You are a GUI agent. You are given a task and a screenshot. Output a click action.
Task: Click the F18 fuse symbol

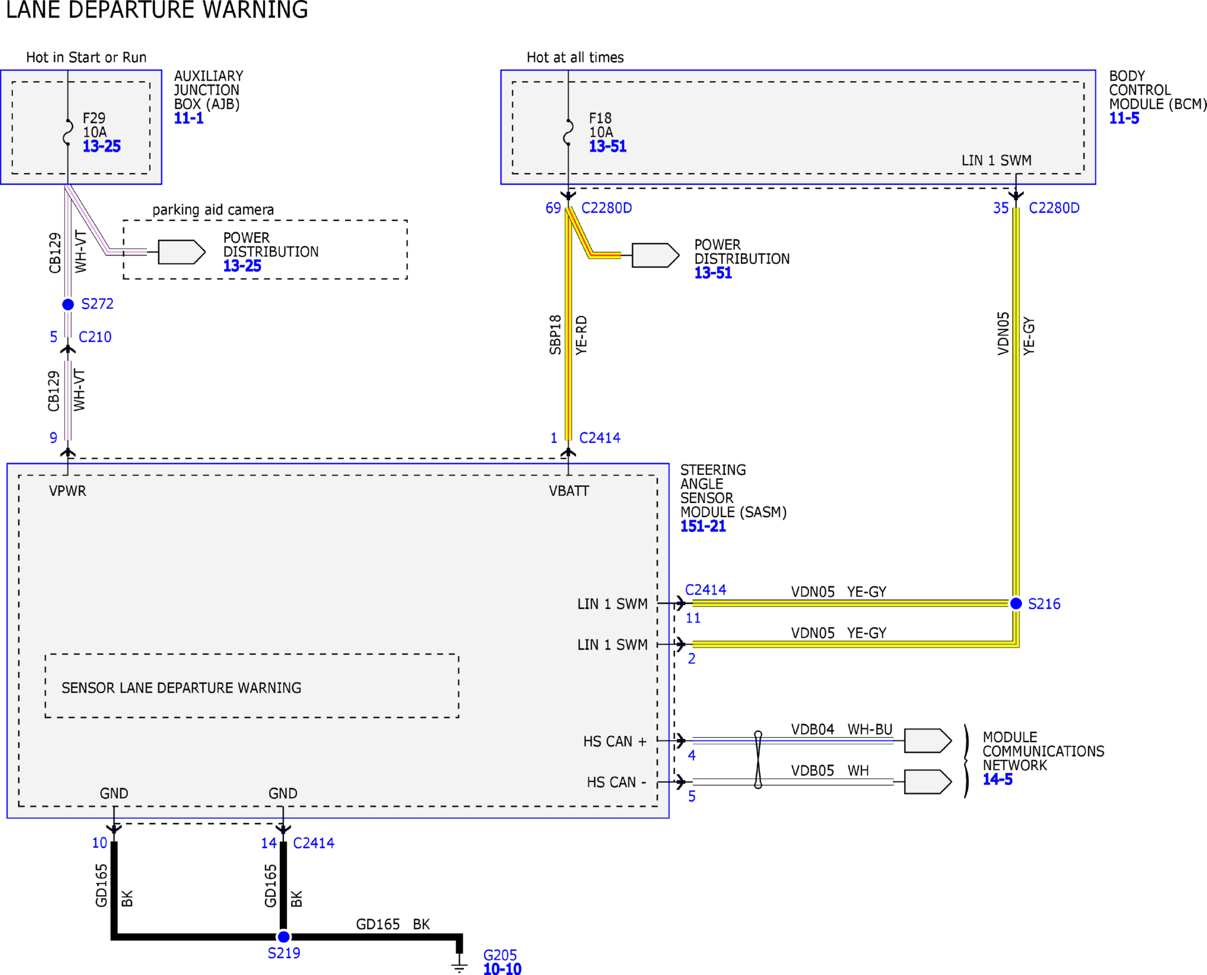568,132
